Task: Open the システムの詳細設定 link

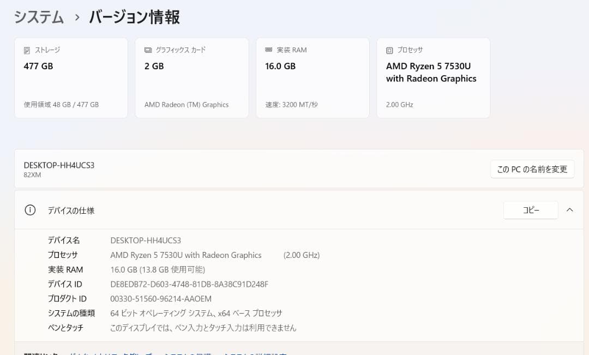Action: pyautogui.click(x=256, y=353)
